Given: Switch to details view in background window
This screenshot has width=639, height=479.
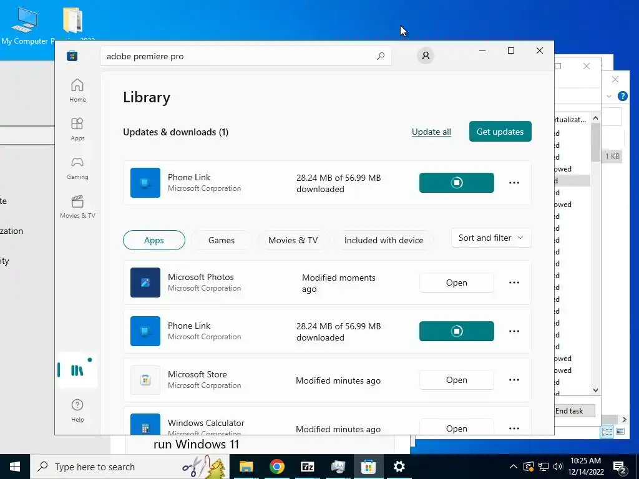Looking at the screenshot, I should click(607, 432).
